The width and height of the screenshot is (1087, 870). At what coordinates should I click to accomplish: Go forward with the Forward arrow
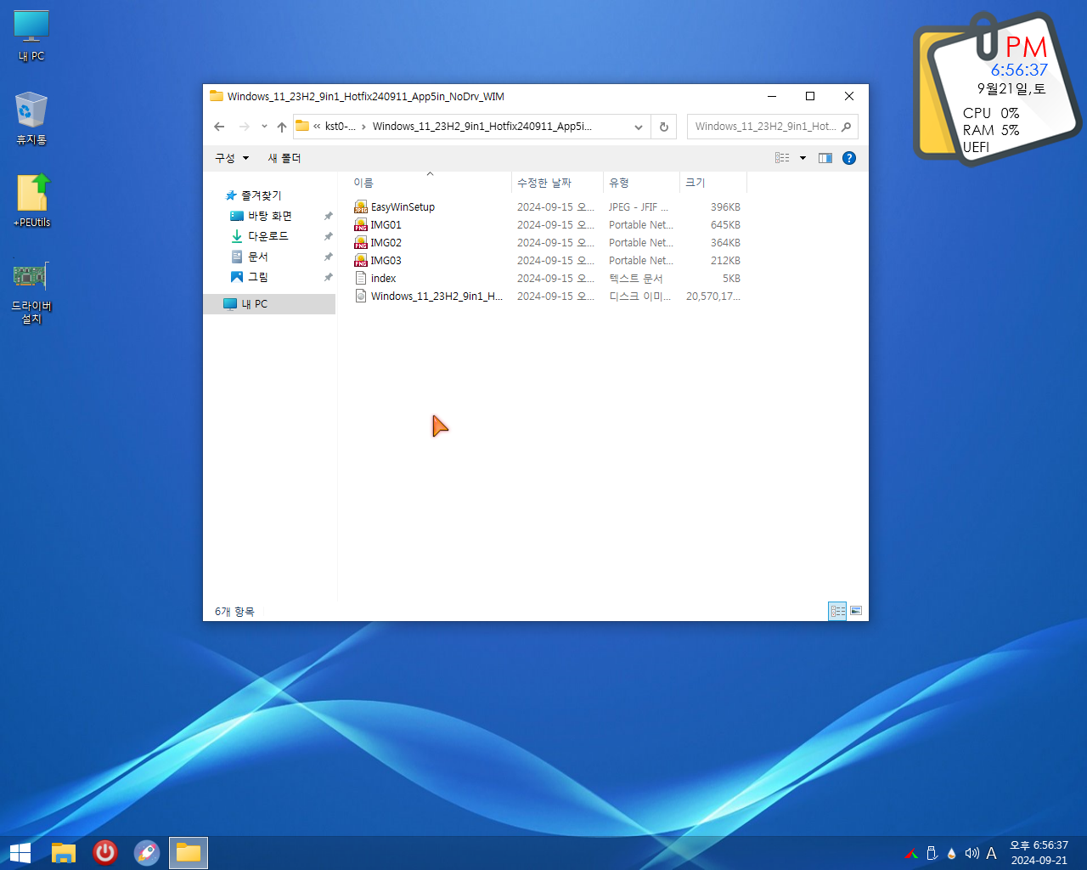(245, 127)
